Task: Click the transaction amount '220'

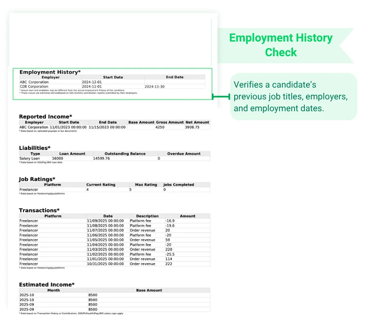Action: (x=169, y=249)
